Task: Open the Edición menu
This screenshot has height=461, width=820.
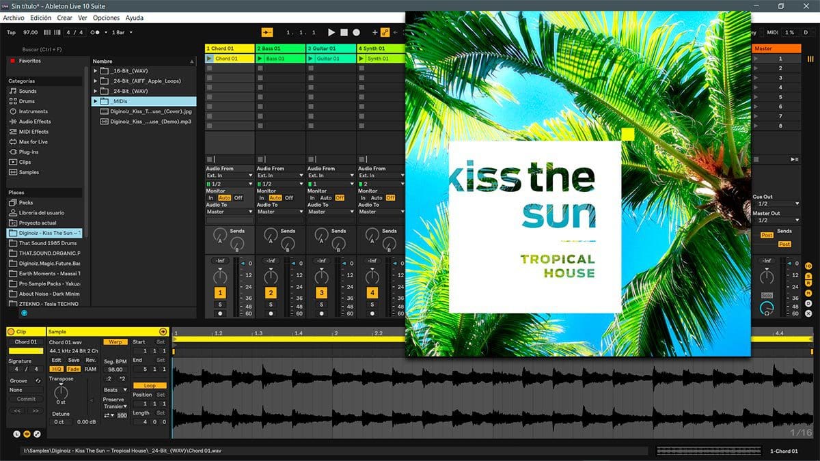Action: pyautogui.click(x=40, y=18)
